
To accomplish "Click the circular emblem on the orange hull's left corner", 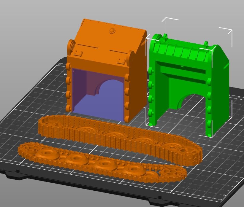I will [x=71, y=46].
